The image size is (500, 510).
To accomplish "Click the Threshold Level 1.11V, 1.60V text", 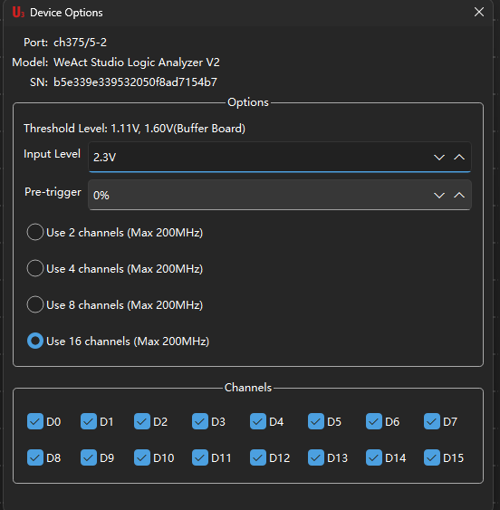I will 134,128.
